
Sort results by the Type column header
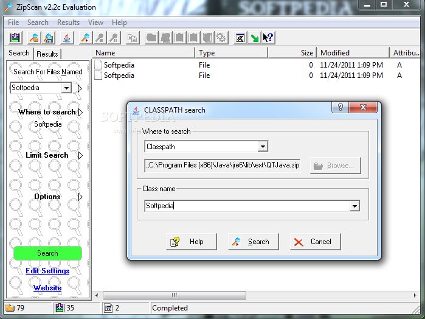[x=232, y=53]
